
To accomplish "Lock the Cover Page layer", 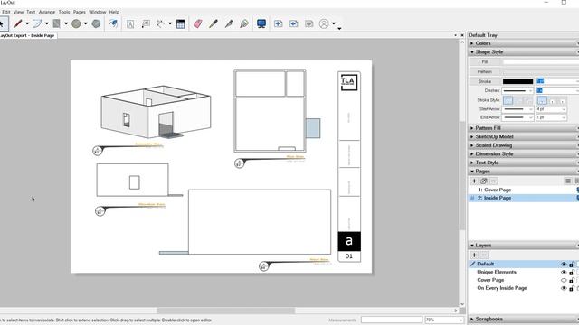I will (x=572, y=281).
